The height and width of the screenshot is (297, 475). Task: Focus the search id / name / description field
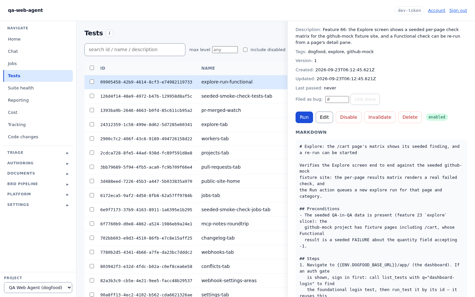135,50
